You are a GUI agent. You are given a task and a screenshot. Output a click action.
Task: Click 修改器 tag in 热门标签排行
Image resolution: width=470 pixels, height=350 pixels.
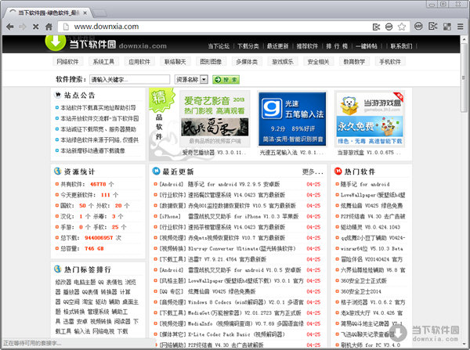[63, 282]
